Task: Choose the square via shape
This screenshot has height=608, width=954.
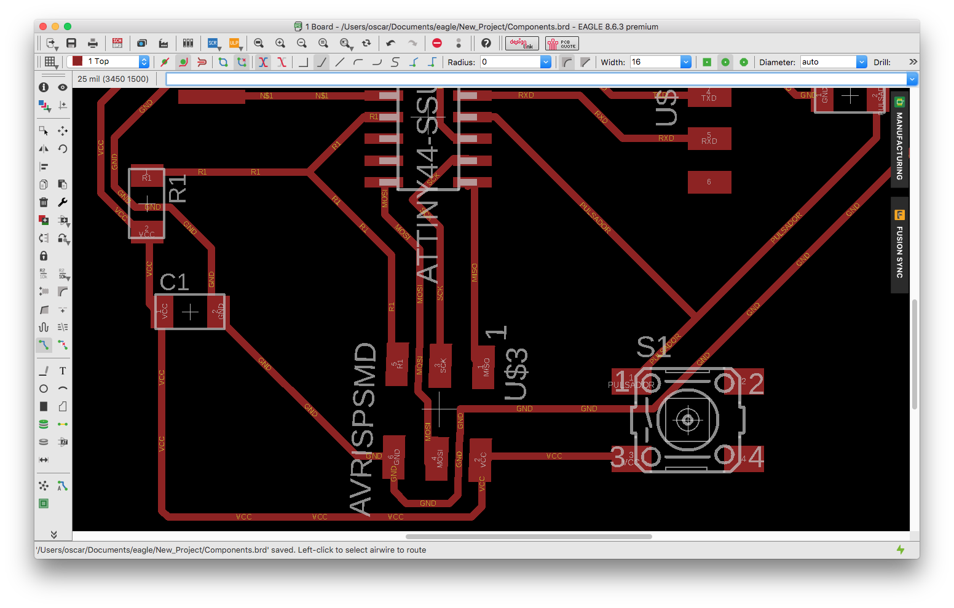Action: tap(707, 62)
